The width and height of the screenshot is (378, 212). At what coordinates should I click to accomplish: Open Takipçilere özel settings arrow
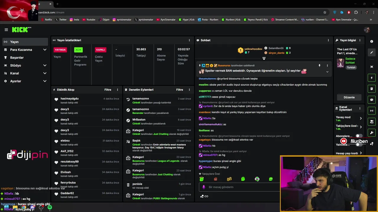[361, 127]
